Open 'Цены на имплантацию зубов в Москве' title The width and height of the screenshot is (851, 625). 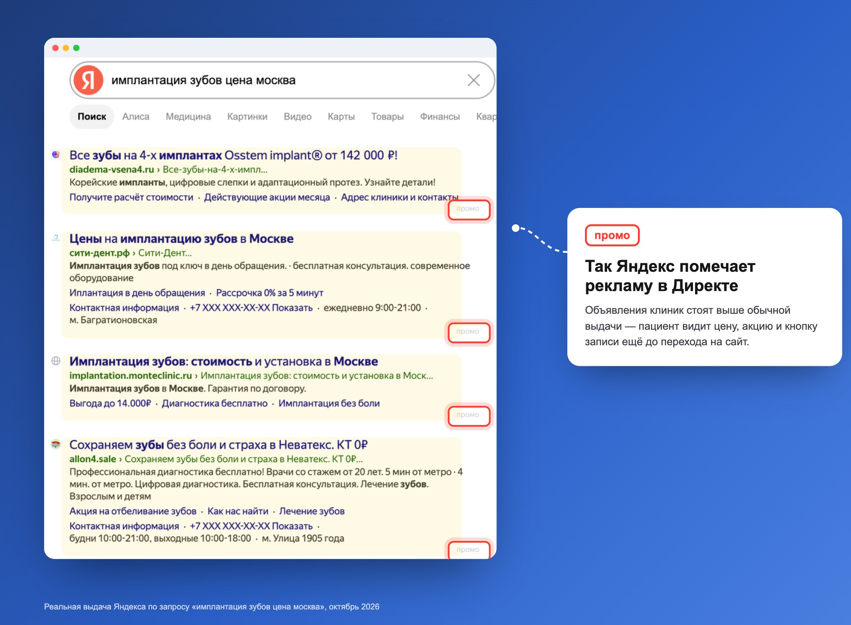(181, 239)
